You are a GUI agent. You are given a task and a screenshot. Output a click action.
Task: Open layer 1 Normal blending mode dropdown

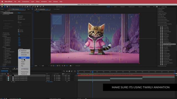pos(49,76)
